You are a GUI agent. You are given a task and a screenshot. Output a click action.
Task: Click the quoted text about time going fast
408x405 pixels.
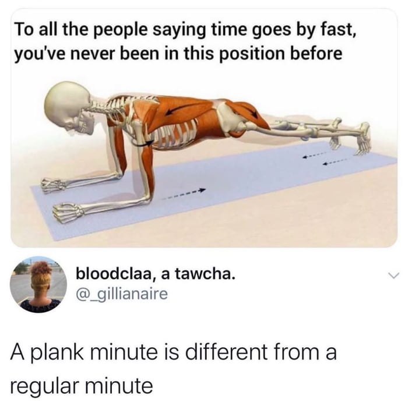(x=185, y=41)
